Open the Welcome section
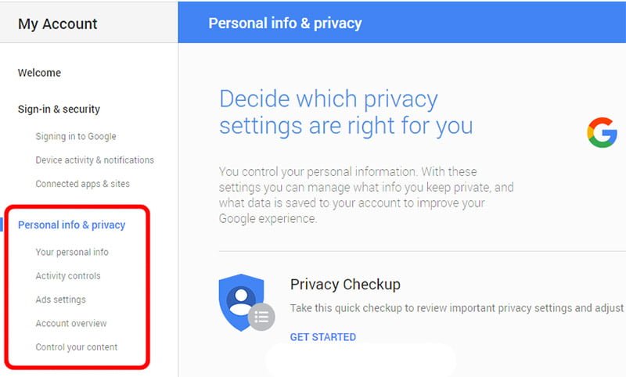Screen dimensions: 626x377 39,73
